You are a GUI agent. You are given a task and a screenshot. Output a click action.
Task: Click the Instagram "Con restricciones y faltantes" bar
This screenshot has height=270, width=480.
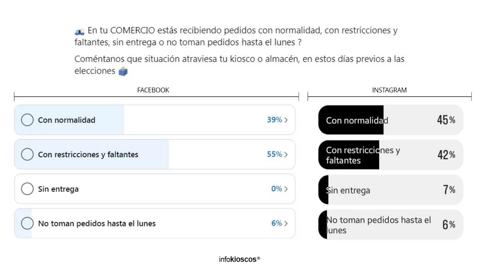pos(390,155)
